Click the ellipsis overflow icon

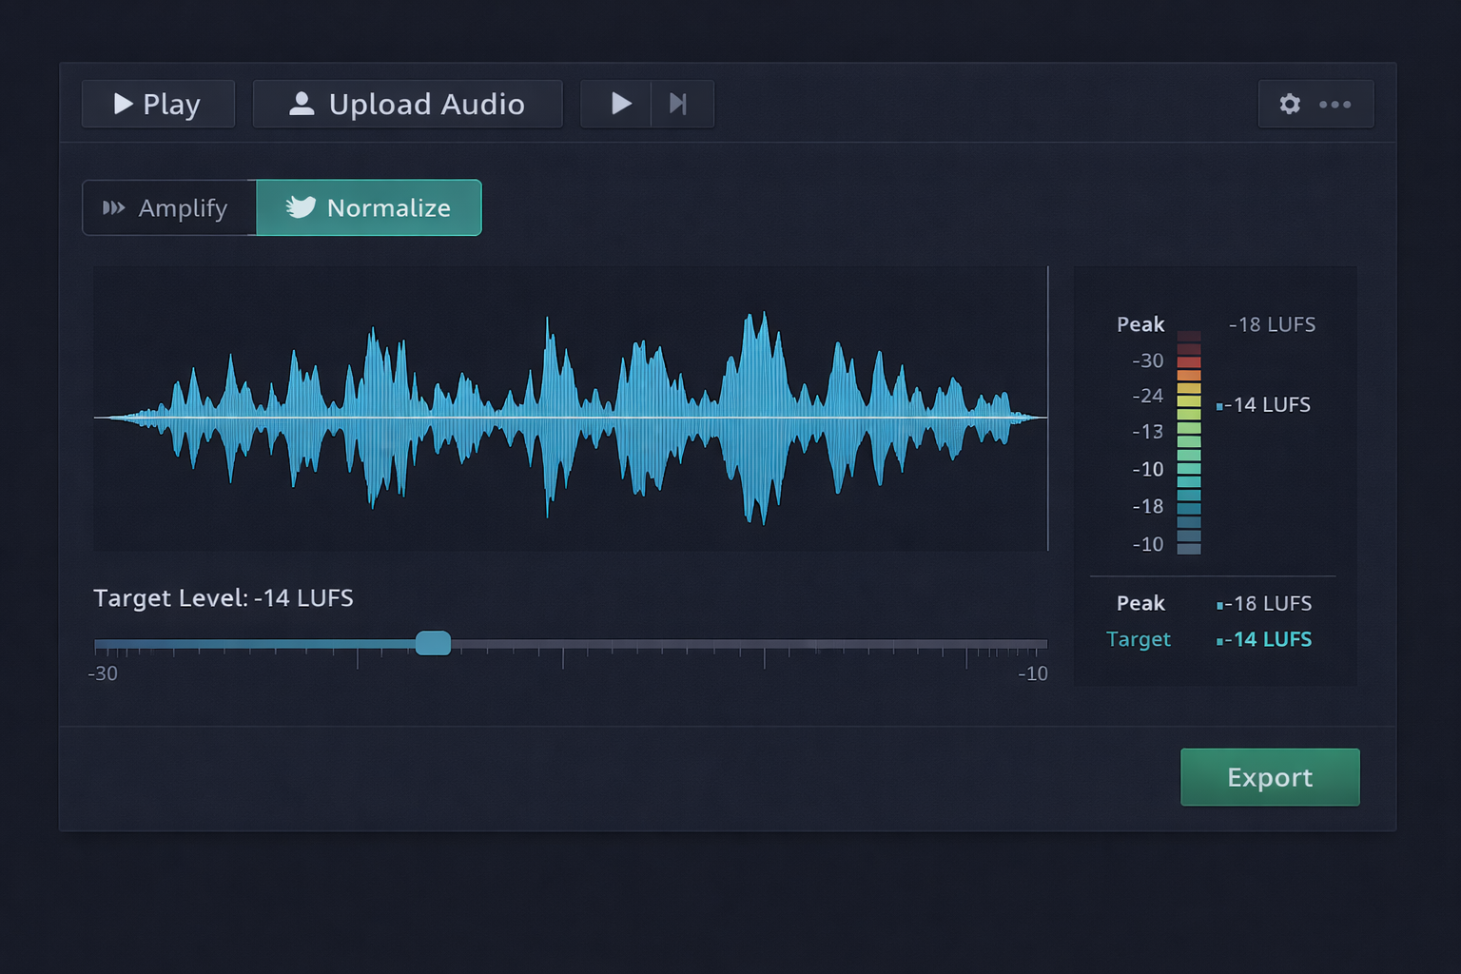tap(1337, 105)
